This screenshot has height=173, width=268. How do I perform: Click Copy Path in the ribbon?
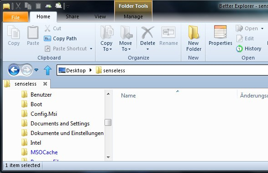(x=60, y=38)
